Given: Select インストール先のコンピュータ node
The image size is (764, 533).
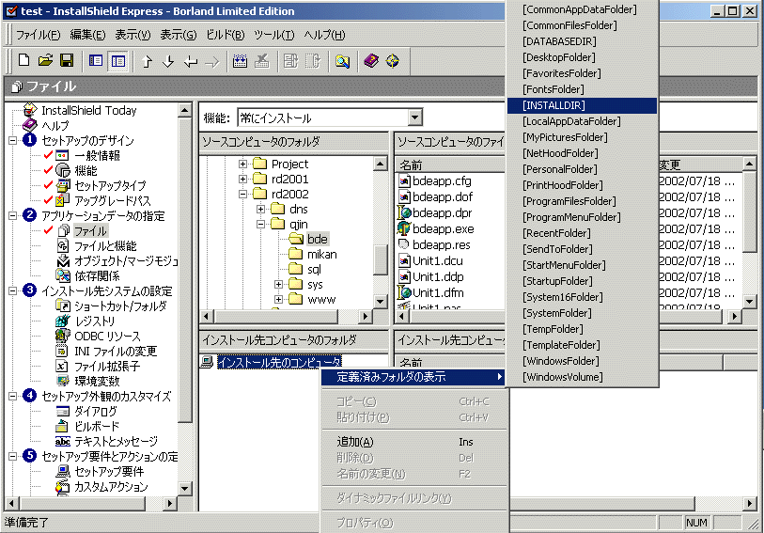Looking at the screenshot, I should 279,363.
